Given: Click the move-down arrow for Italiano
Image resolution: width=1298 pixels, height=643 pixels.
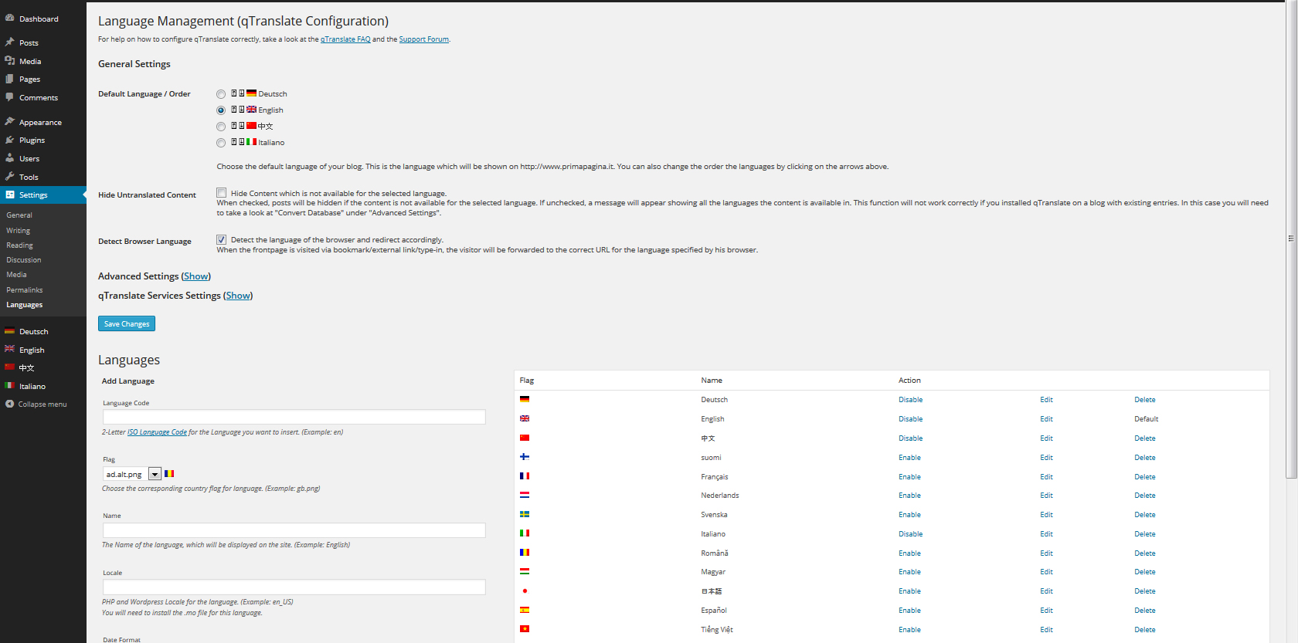Looking at the screenshot, I should tap(241, 142).
